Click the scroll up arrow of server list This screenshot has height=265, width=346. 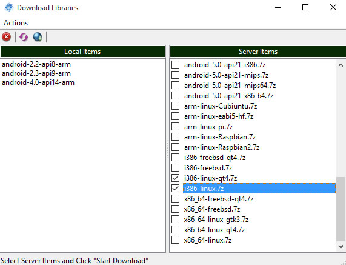(341, 65)
